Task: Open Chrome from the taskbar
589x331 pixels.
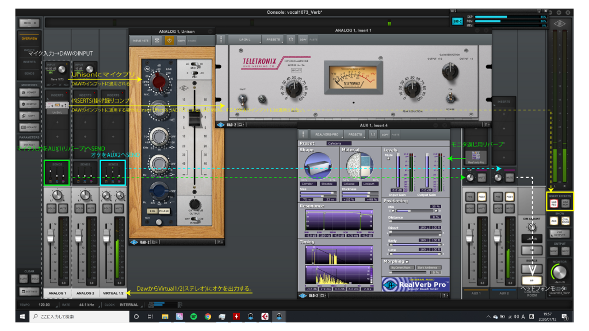Action: [x=208, y=317]
